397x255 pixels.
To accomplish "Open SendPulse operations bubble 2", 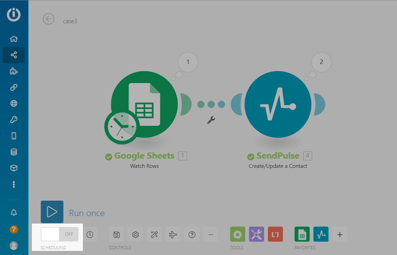I will tap(322, 62).
